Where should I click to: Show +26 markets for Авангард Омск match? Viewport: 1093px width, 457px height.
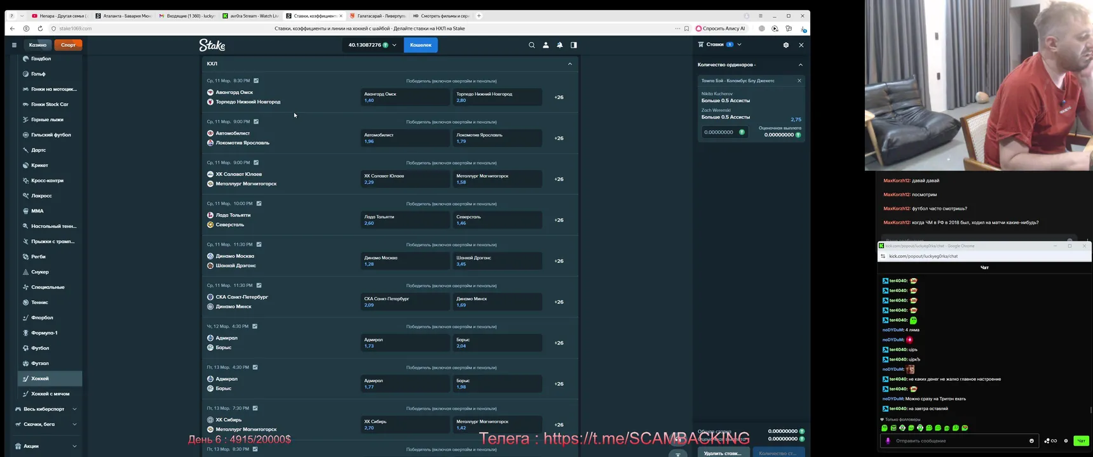point(559,97)
